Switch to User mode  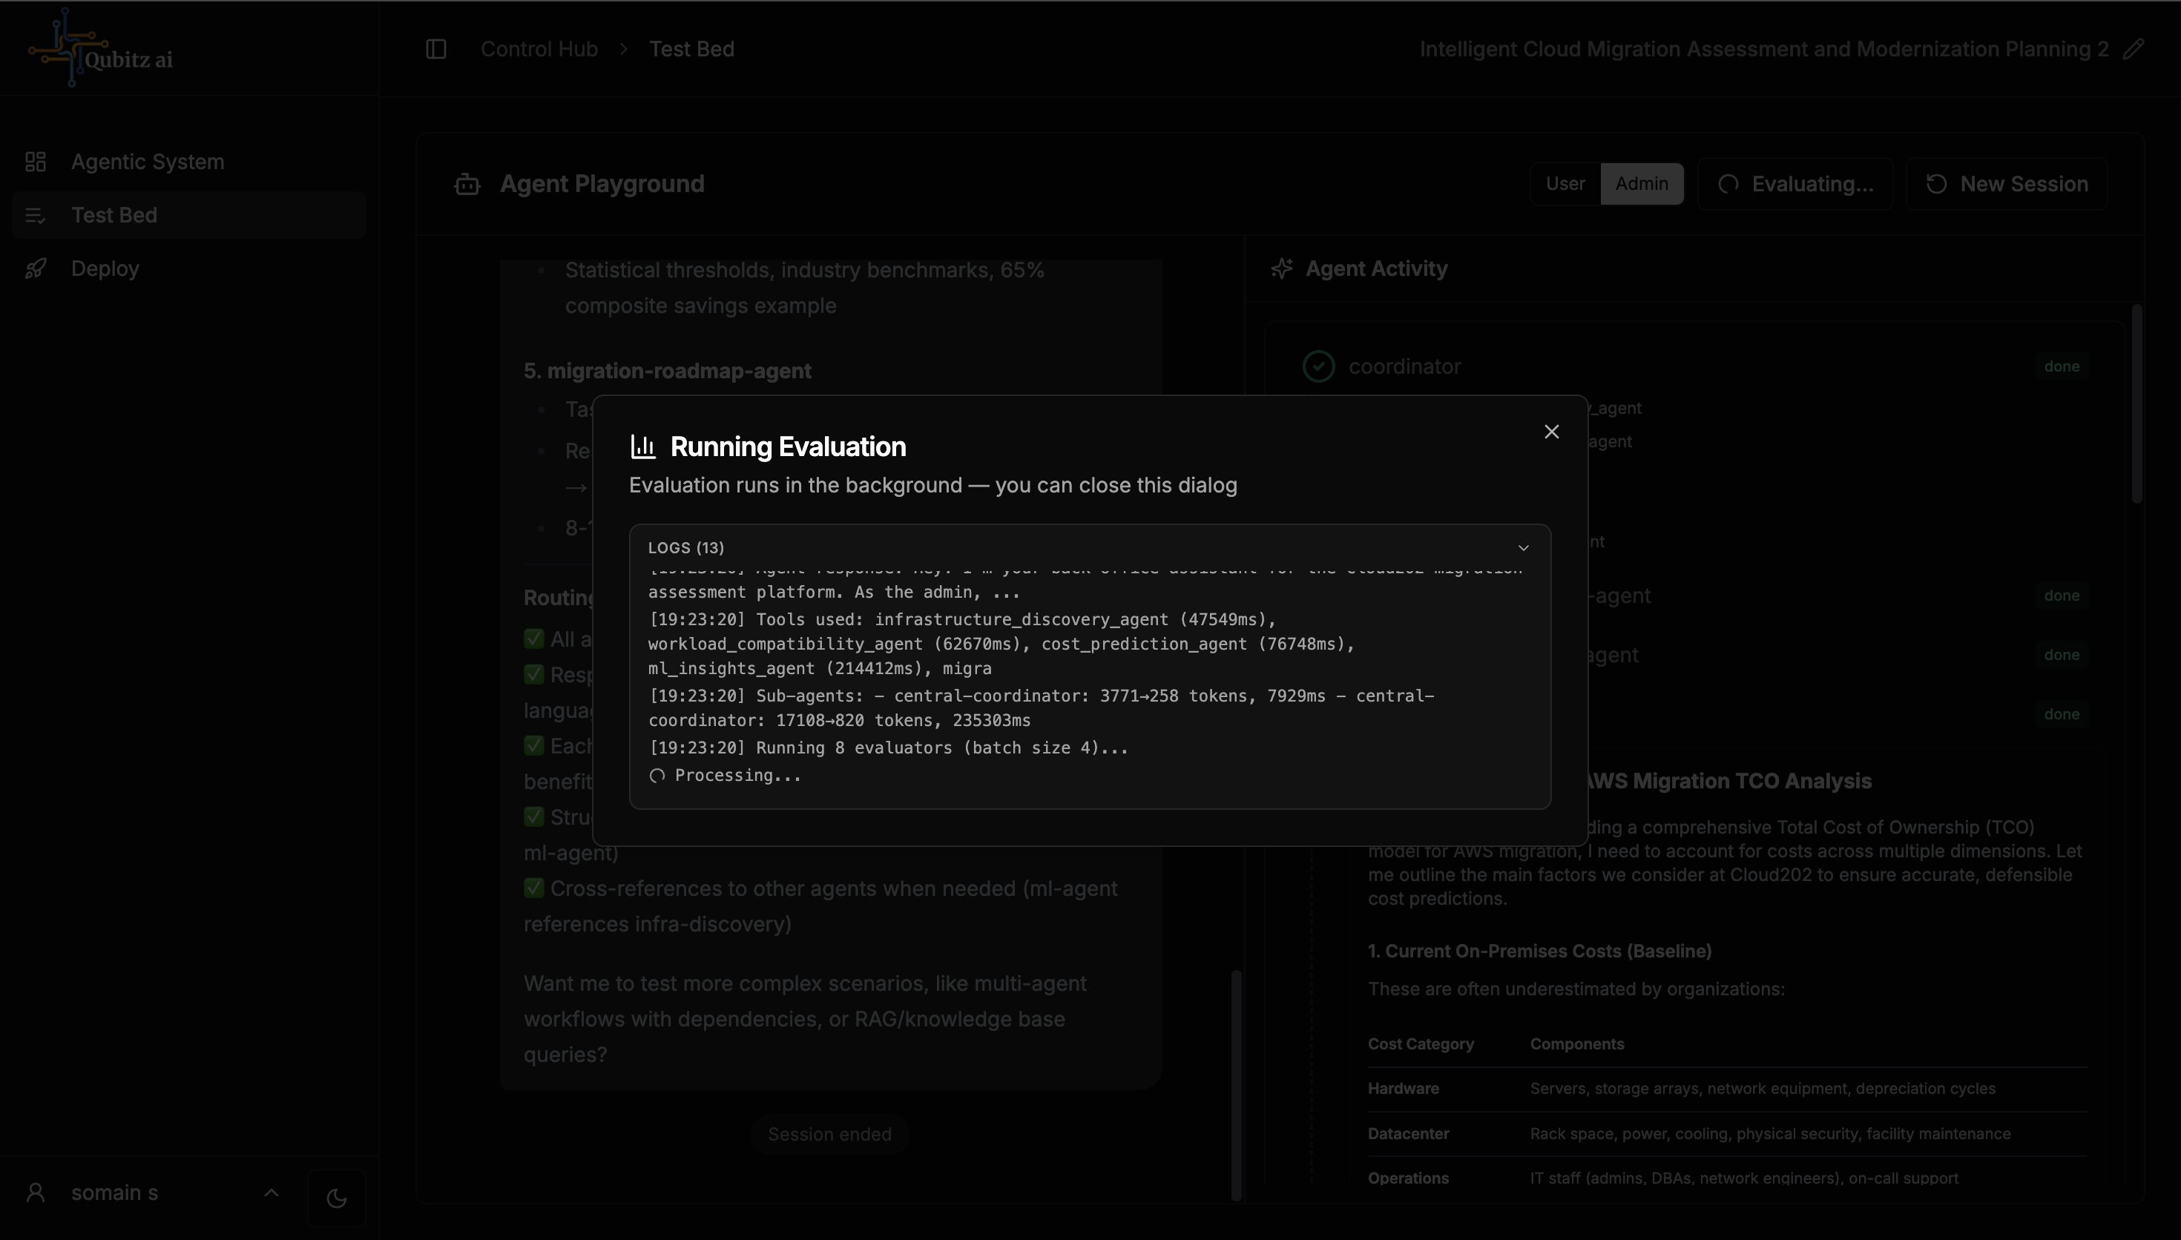click(x=1565, y=184)
